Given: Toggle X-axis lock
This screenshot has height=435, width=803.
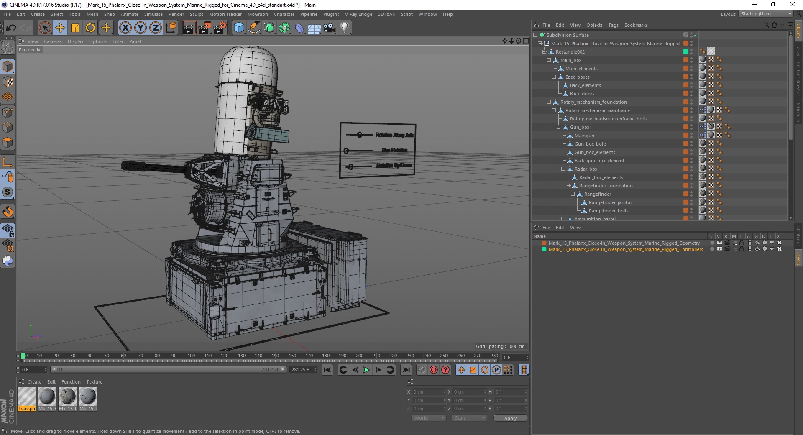Looking at the screenshot, I should 125,28.
